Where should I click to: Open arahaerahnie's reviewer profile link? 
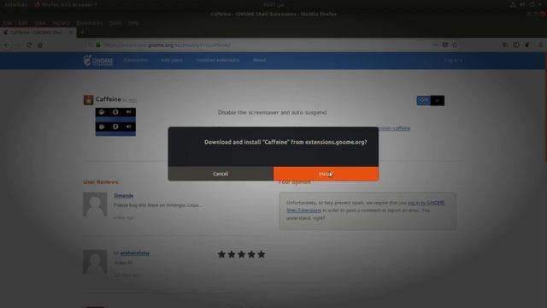click(135, 253)
